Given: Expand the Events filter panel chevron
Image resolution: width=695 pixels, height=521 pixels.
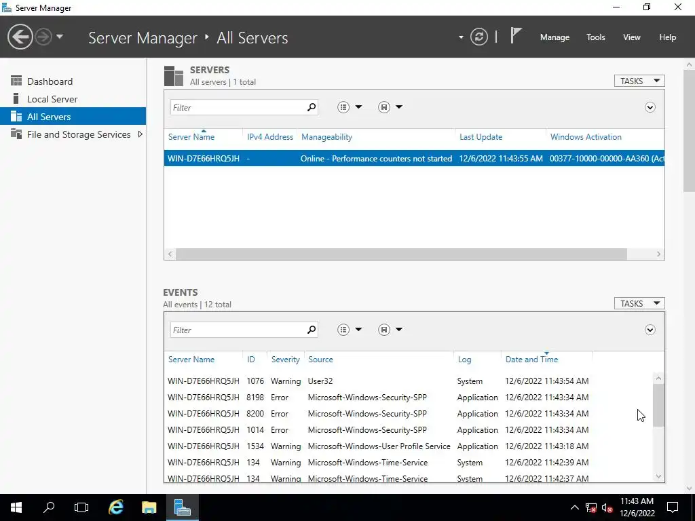Looking at the screenshot, I should click(650, 330).
